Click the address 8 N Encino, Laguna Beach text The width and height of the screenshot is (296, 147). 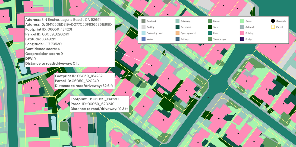tap(71, 20)
